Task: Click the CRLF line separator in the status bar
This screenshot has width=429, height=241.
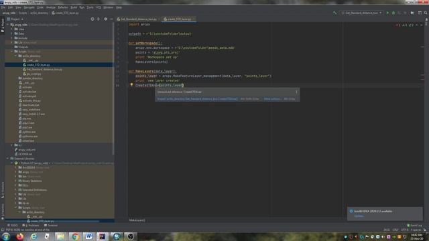Action: 395,230
